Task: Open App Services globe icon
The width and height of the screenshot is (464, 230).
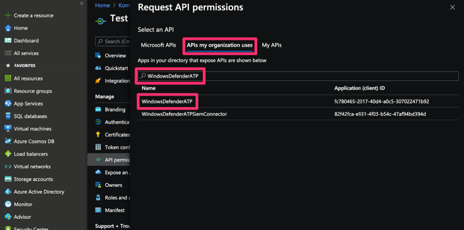Action: 8,103
